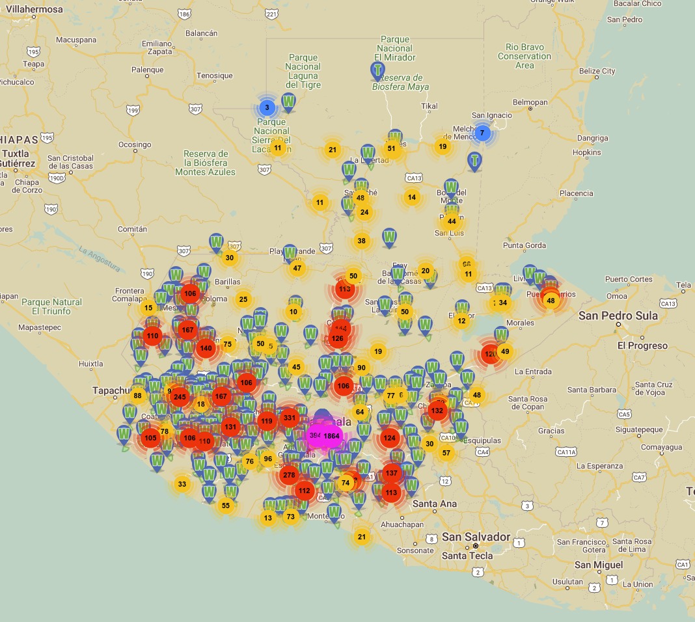Expand the red 331 cluster
The height and width of the screenshot is (622, 695).
pos(290,418)
